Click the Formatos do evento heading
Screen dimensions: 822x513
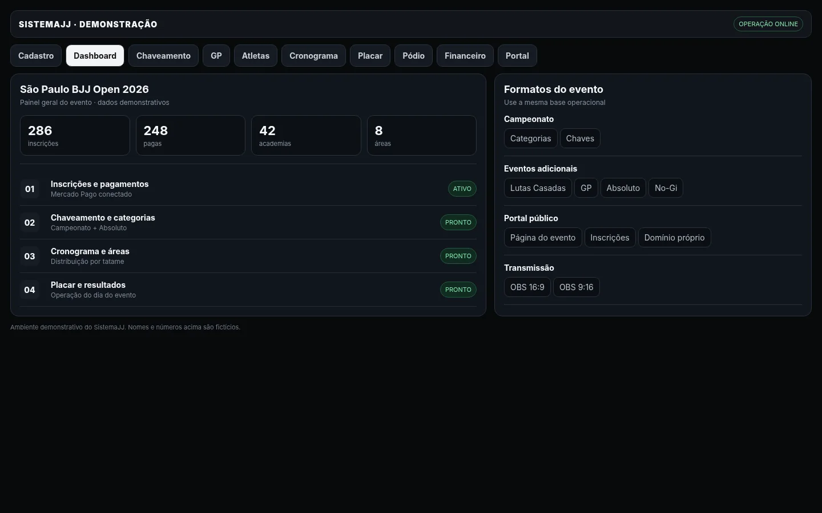pyautogui.click(x=554, y=89)
